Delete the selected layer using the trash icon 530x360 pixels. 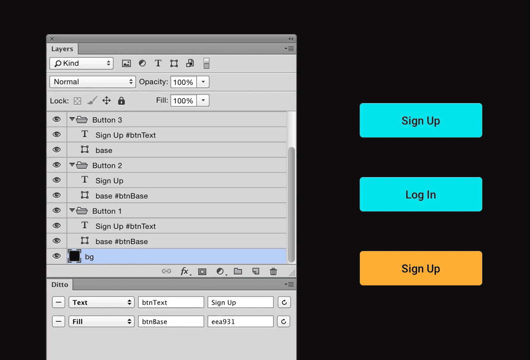[273, 271]
